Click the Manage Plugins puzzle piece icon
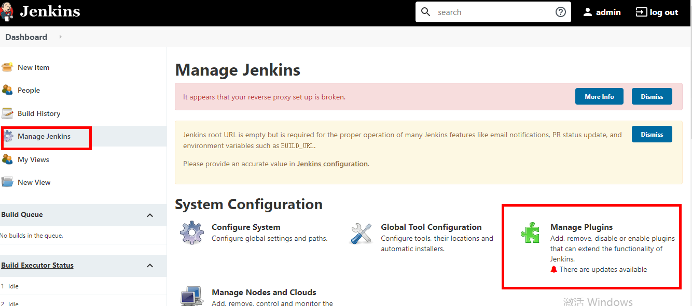 click(530, 233)
